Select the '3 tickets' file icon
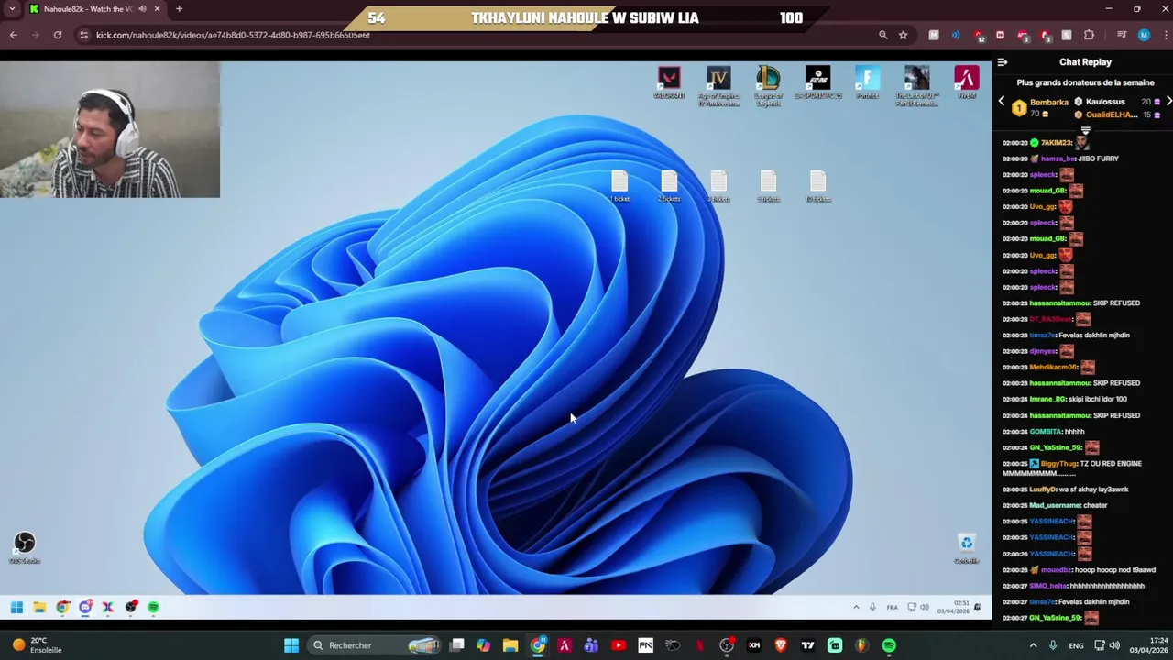 tap(718, 186)
